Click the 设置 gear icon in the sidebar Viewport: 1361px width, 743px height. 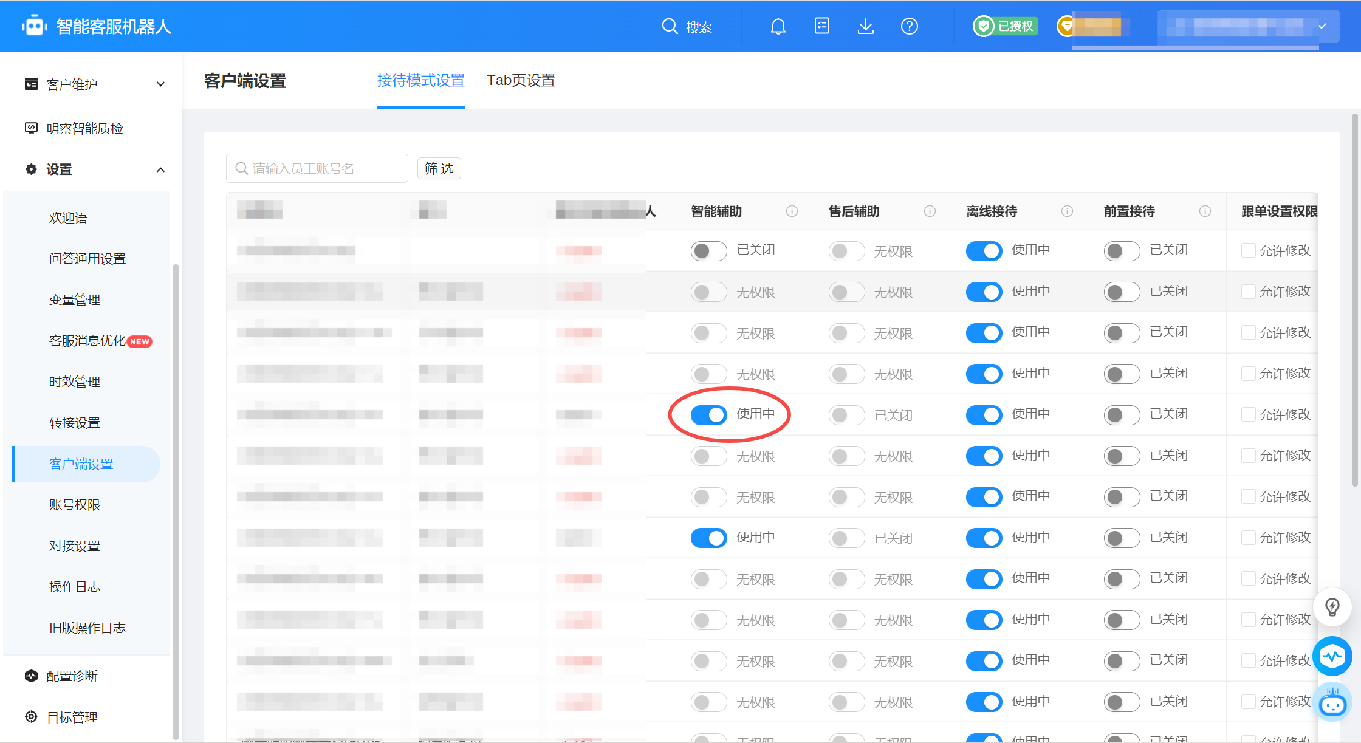(x=31, y=169)
